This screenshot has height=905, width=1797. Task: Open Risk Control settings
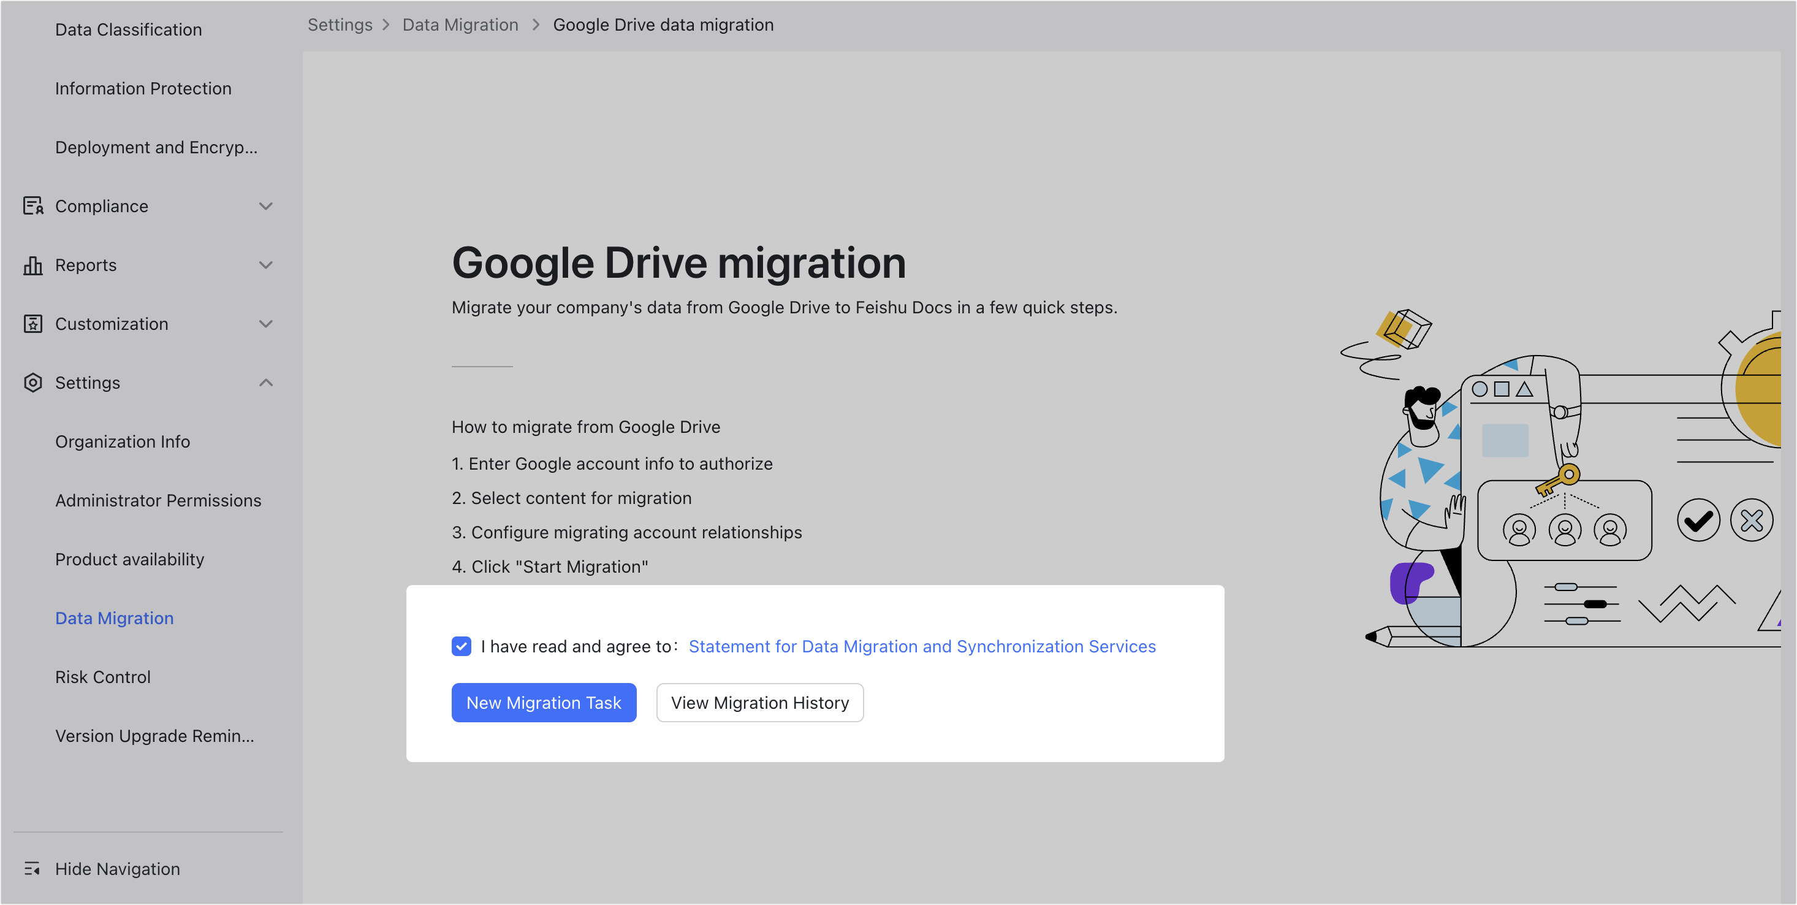(x=102, y=676)
